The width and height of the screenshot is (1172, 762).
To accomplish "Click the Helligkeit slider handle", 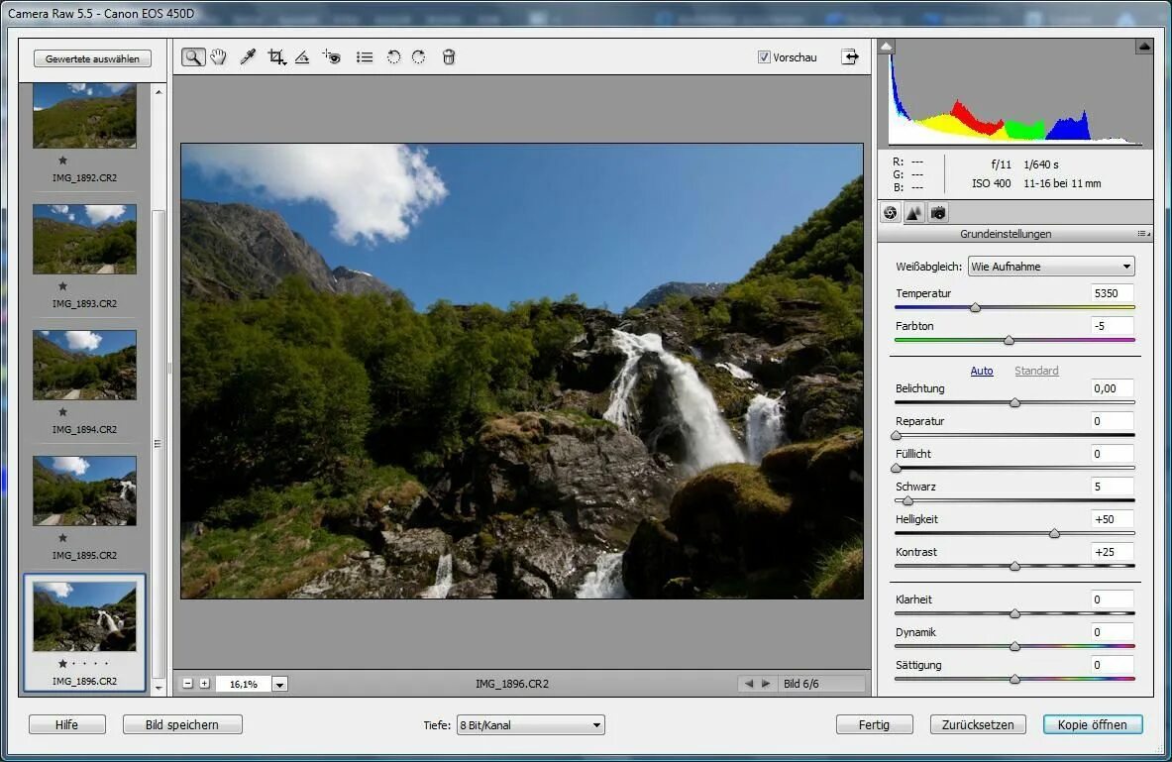I will [x=1055, y=534].
